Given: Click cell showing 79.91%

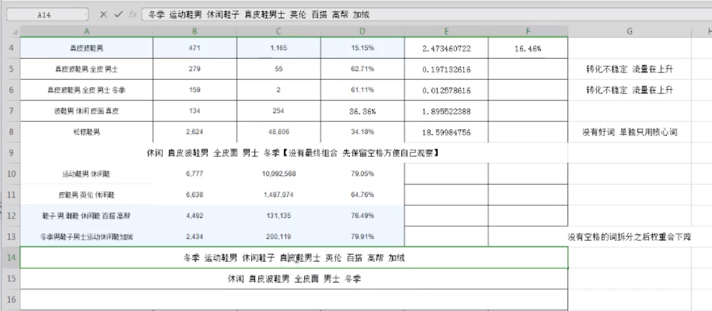Looking at the screenshot, I should pyautogui.click(x=362, y=237).
